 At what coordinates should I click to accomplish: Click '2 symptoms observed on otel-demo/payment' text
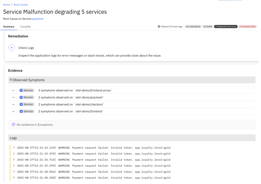(71, 97)
